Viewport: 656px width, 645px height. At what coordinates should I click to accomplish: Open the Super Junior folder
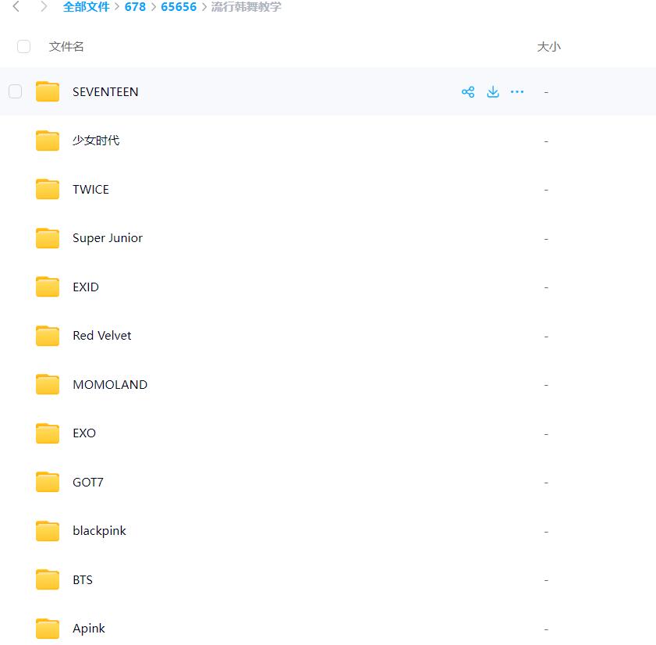pyautogui.click(x=108, y=238)
